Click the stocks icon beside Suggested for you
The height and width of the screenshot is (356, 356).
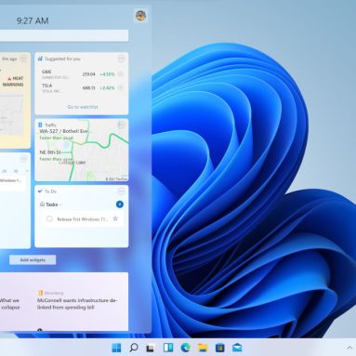[x=40, y=59]
